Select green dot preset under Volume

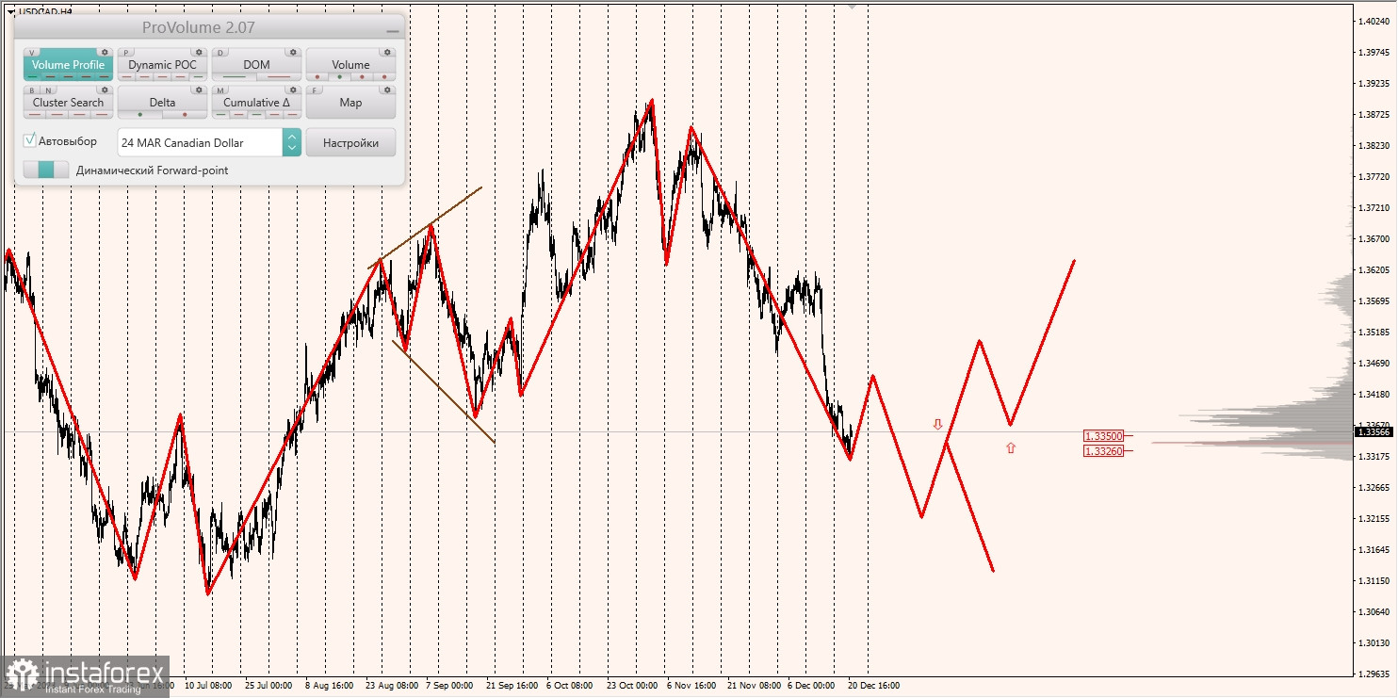(x=339, y=77)
